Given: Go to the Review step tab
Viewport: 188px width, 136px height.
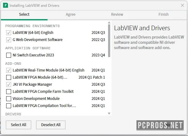Looking at the screenshot, I should (x=117, y=14).
